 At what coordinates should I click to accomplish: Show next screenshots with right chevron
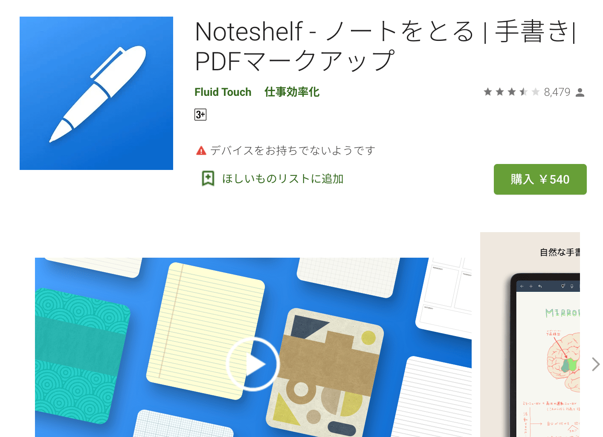coord(595,364)
